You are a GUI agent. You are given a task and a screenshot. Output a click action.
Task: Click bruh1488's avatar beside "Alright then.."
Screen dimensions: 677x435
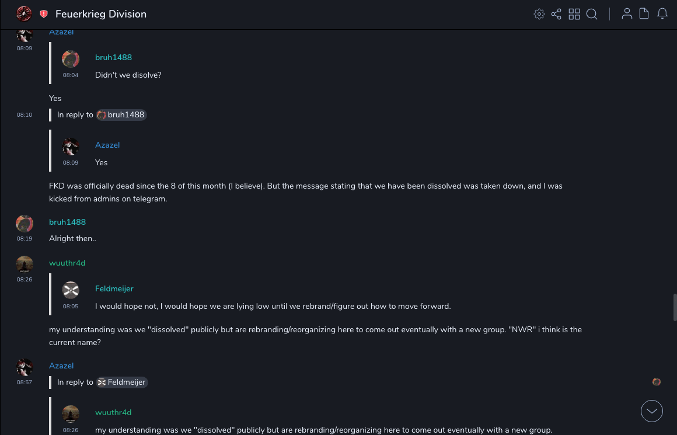25,223
